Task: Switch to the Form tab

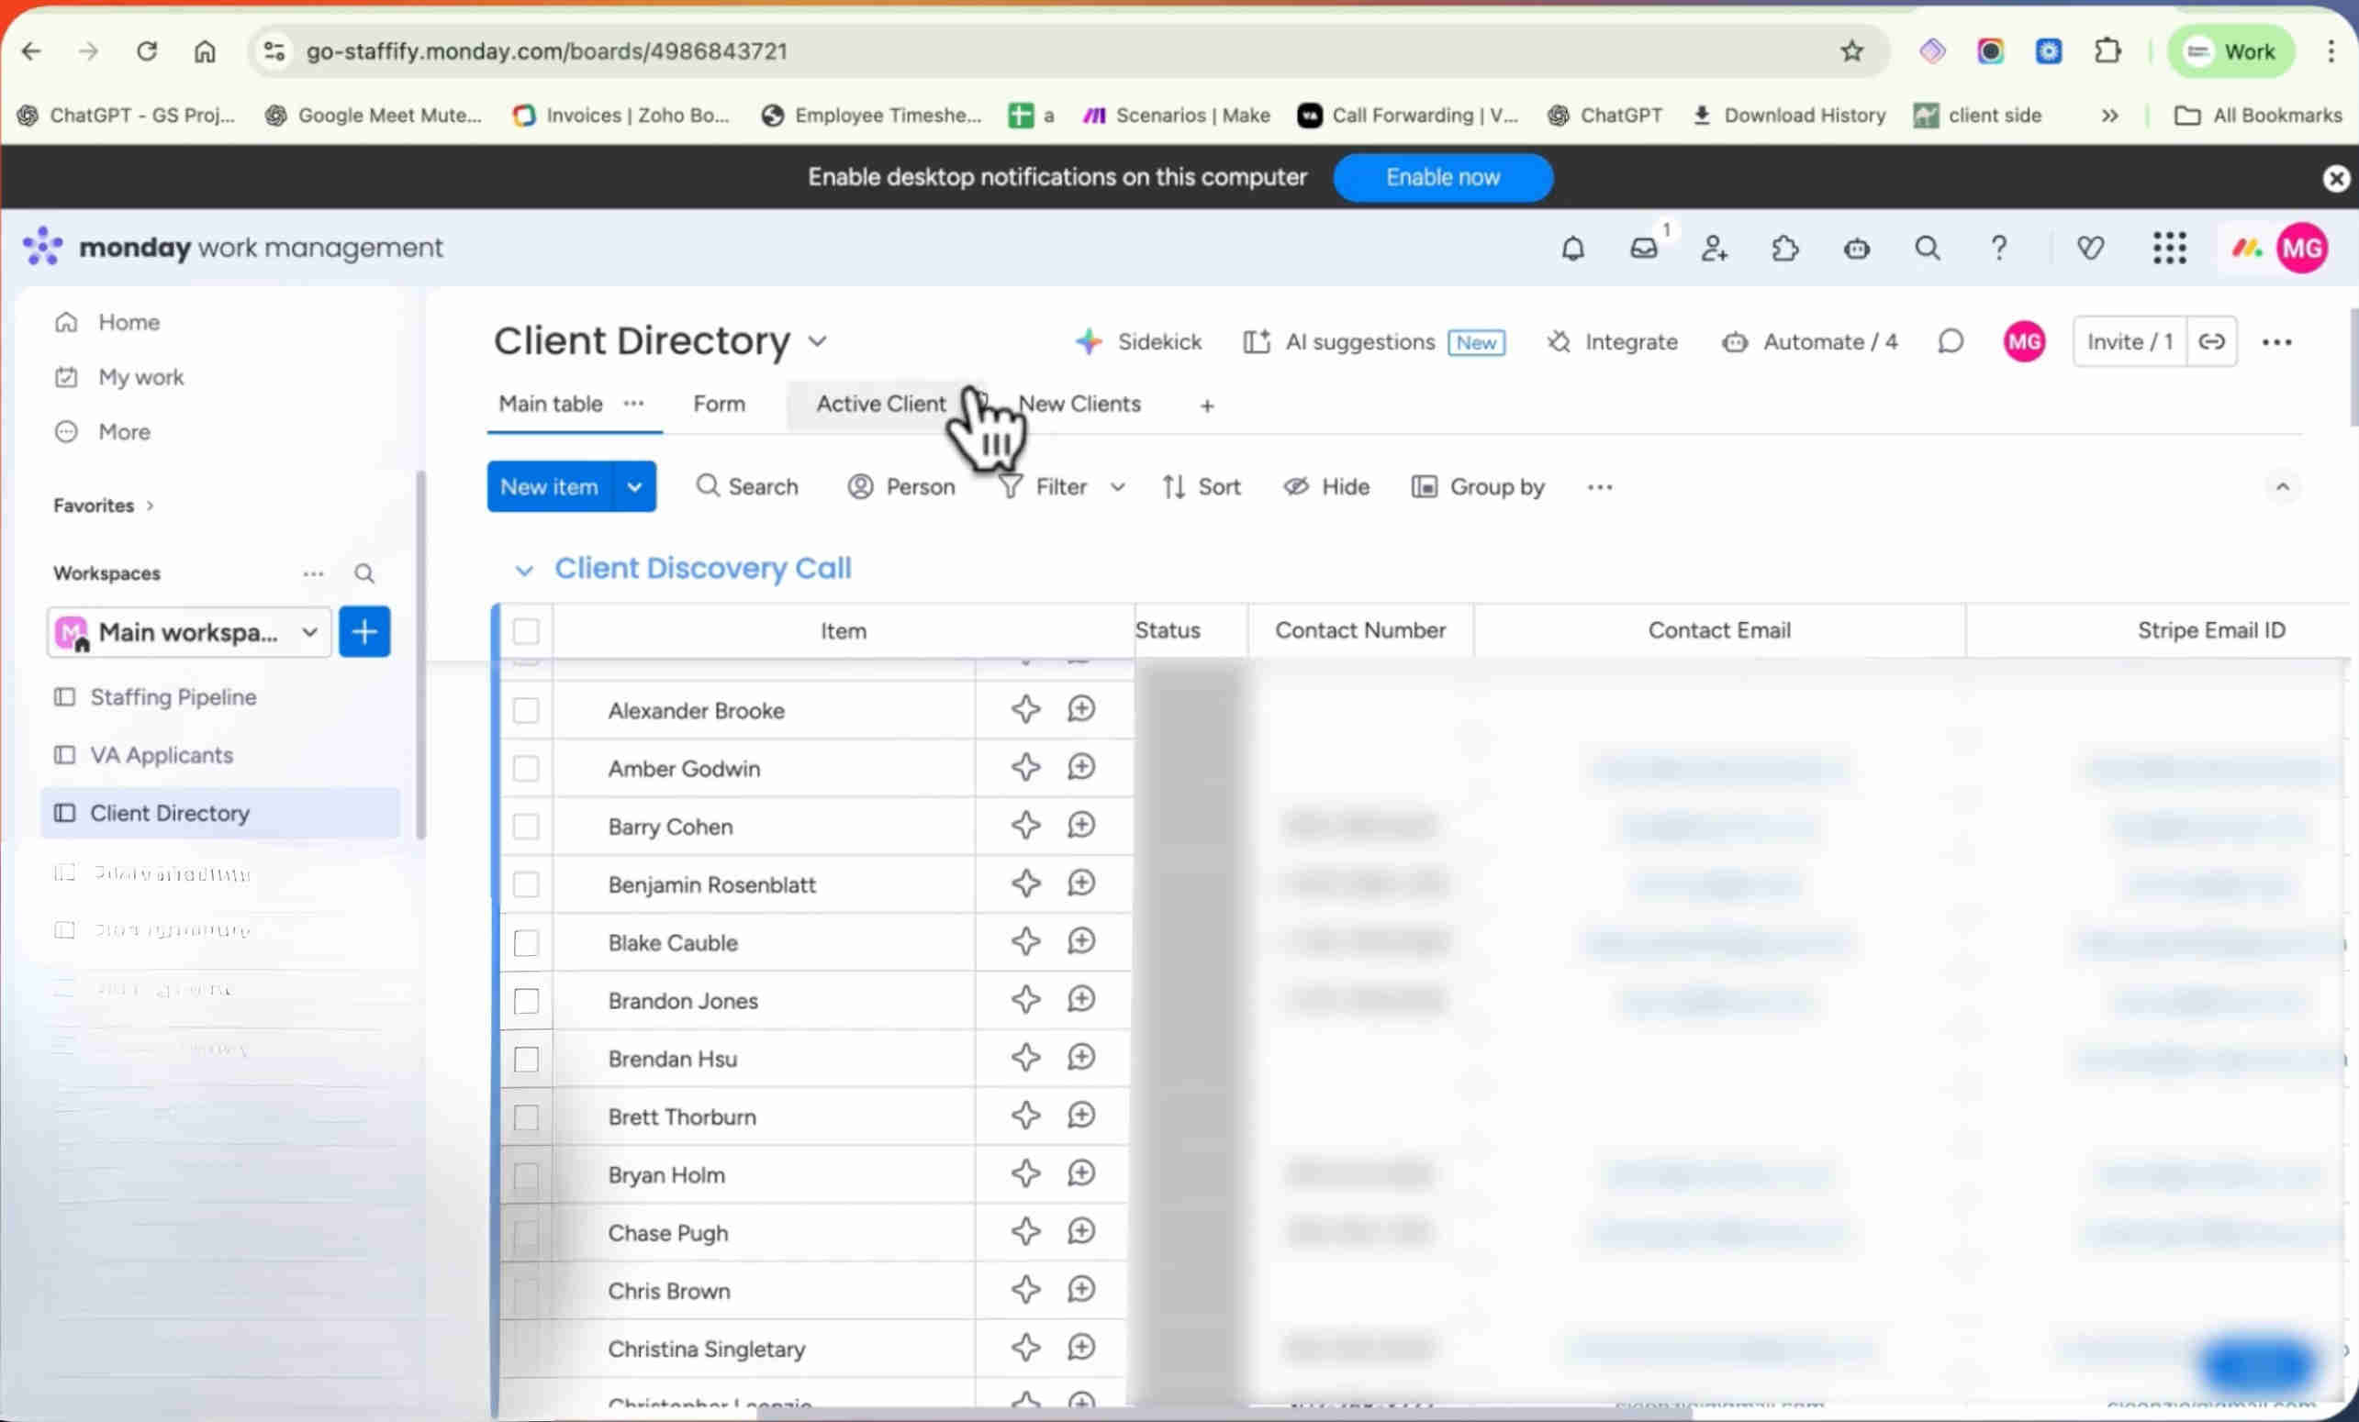Action: tap(719, 404)
